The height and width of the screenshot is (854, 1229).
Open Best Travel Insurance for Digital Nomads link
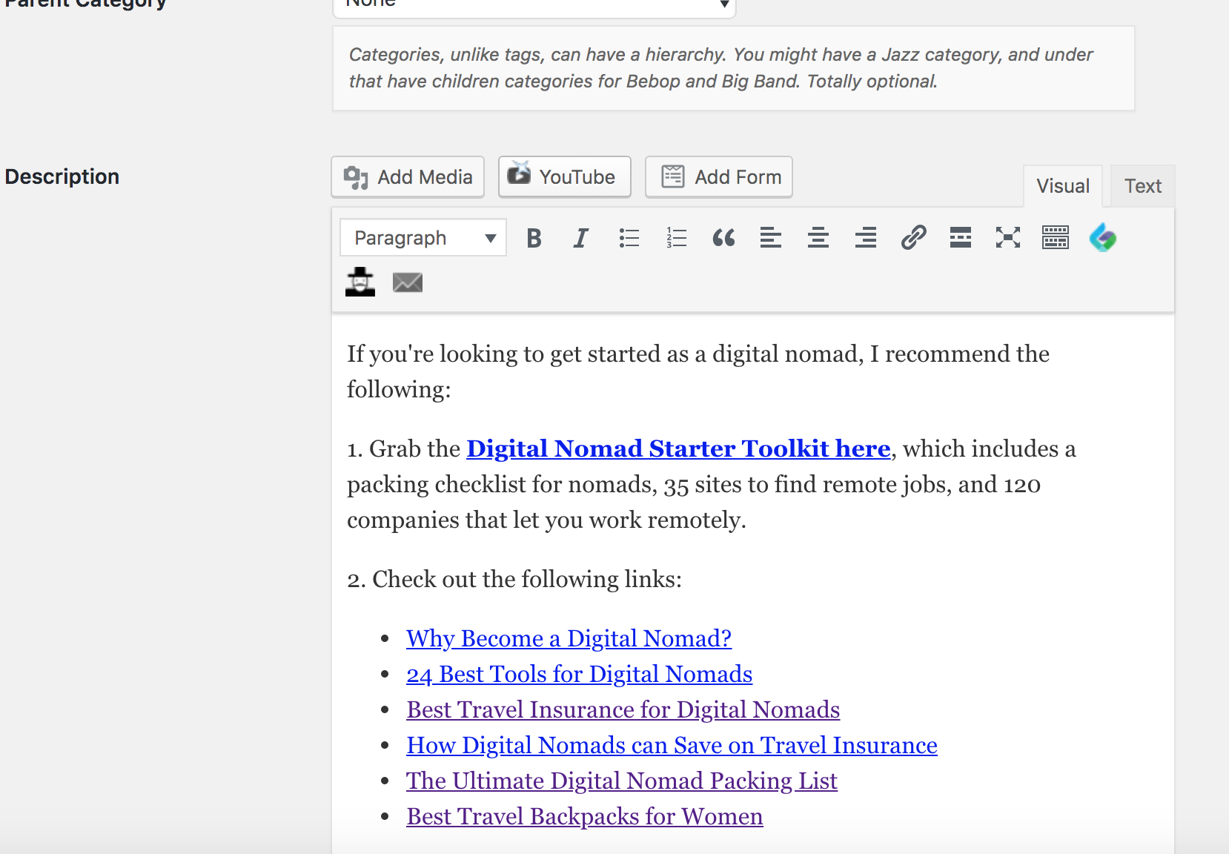click(x=623, y=709)
